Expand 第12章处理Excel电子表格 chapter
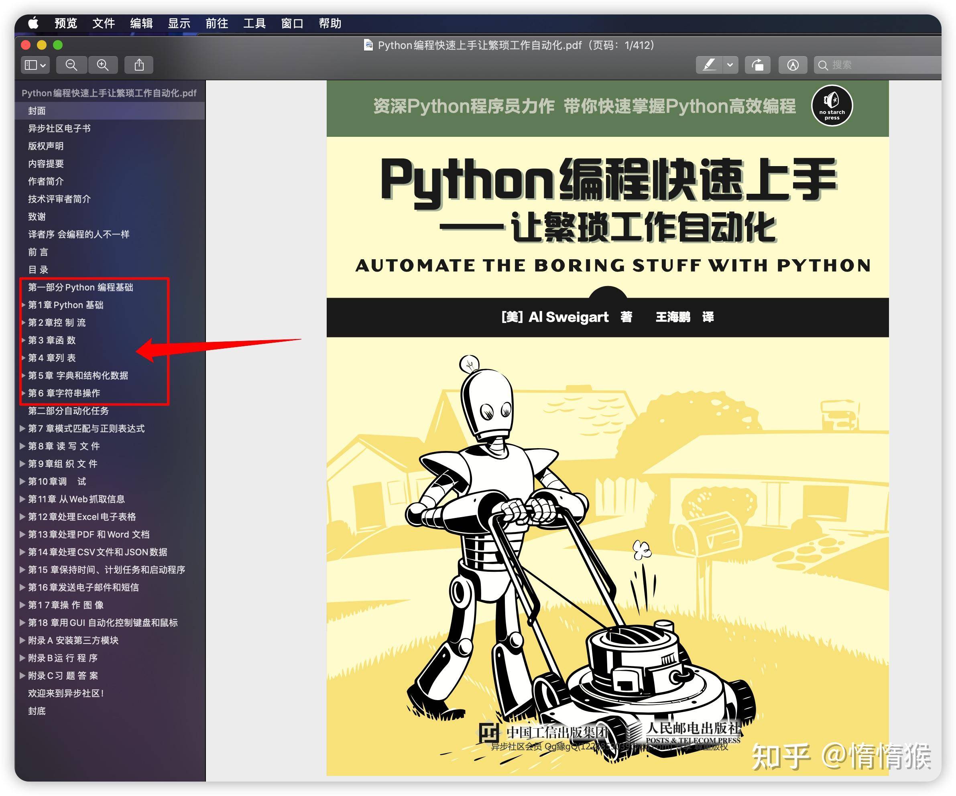The height and width of the screenshot is (796, 956). [22, 517]
